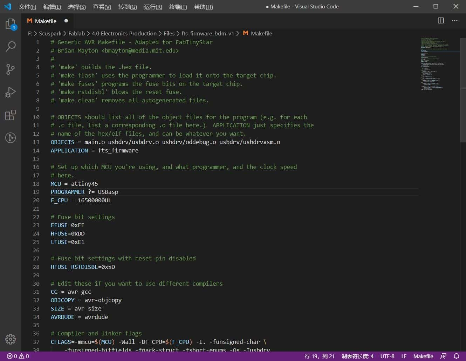The width and height of the screenshot is (466, 361).
Task: Open the Manage gear menu
Action: click(x=11, y=339)
